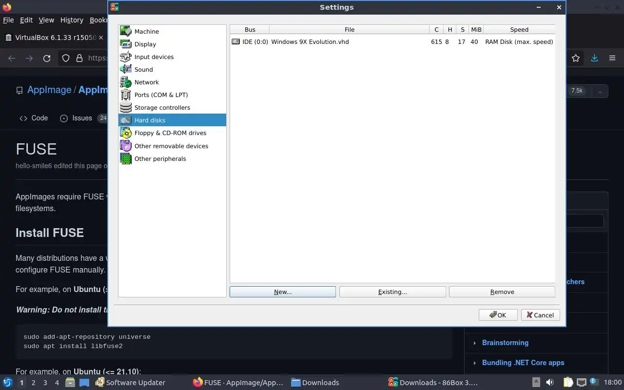Confirm settings with OK button
The width and height of the screenshot is (624, 390).
point(498,315)
